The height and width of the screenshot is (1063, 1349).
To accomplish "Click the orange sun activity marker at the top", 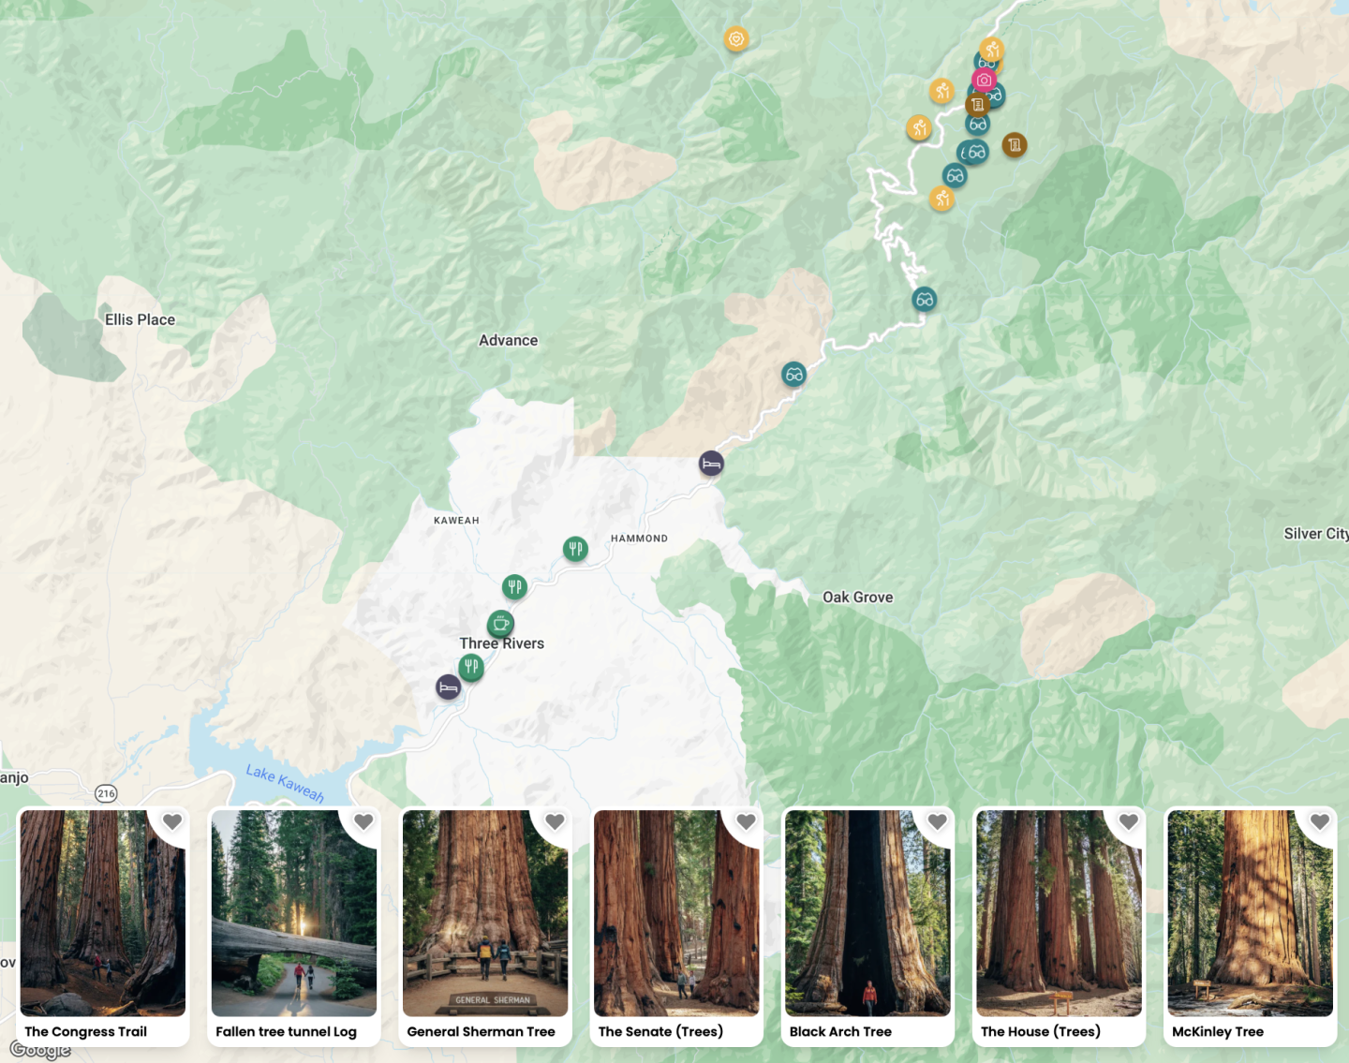I will tap(735, 39).
